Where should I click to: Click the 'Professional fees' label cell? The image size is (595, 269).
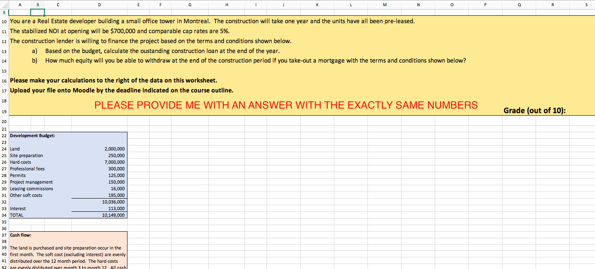[27, 169]
